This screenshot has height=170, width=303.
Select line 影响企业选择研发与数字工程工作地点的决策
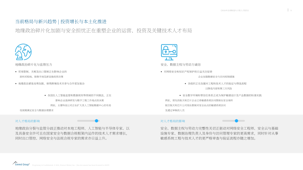coord(80,100)
